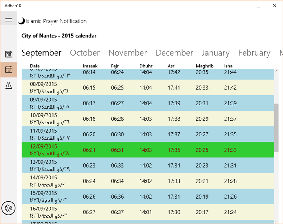Click the crescent moon app logo
The height and width of the screenshot is (224, 283).
22,21
